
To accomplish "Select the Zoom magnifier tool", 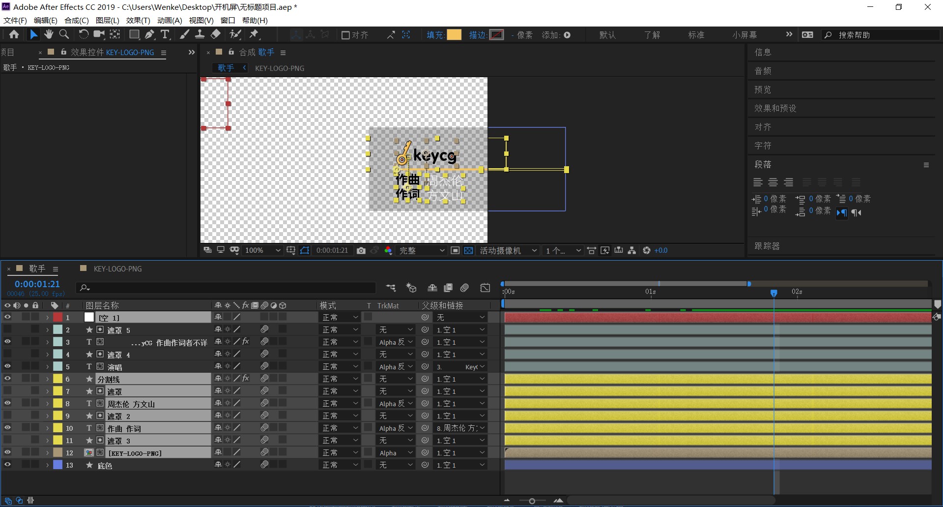I will pyautogui.click(x=64, y=34).
